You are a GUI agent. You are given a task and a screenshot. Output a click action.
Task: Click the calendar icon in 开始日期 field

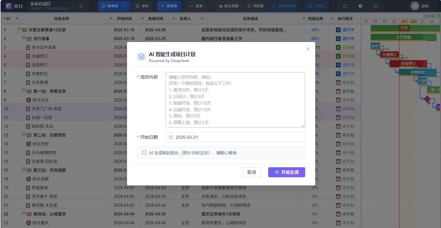[x=170, y=137]
